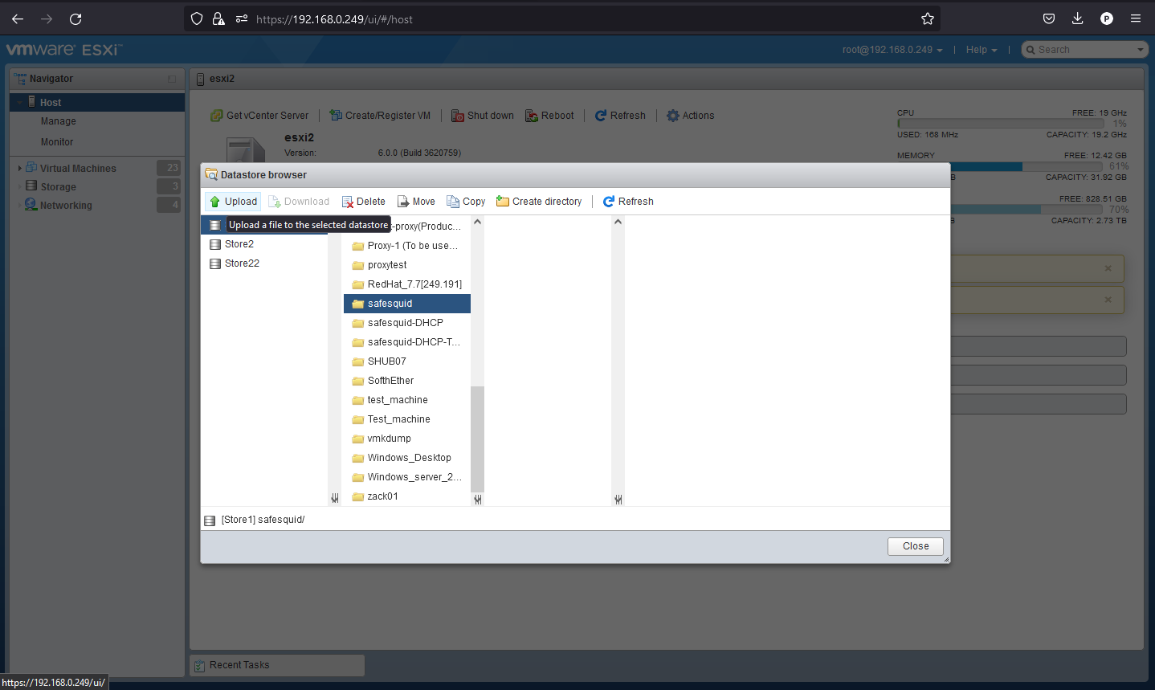The width and height of the screenshot is (1155, 690).
Task: Open the Windows_Desktop folder
Action: (x=407, y=458)
